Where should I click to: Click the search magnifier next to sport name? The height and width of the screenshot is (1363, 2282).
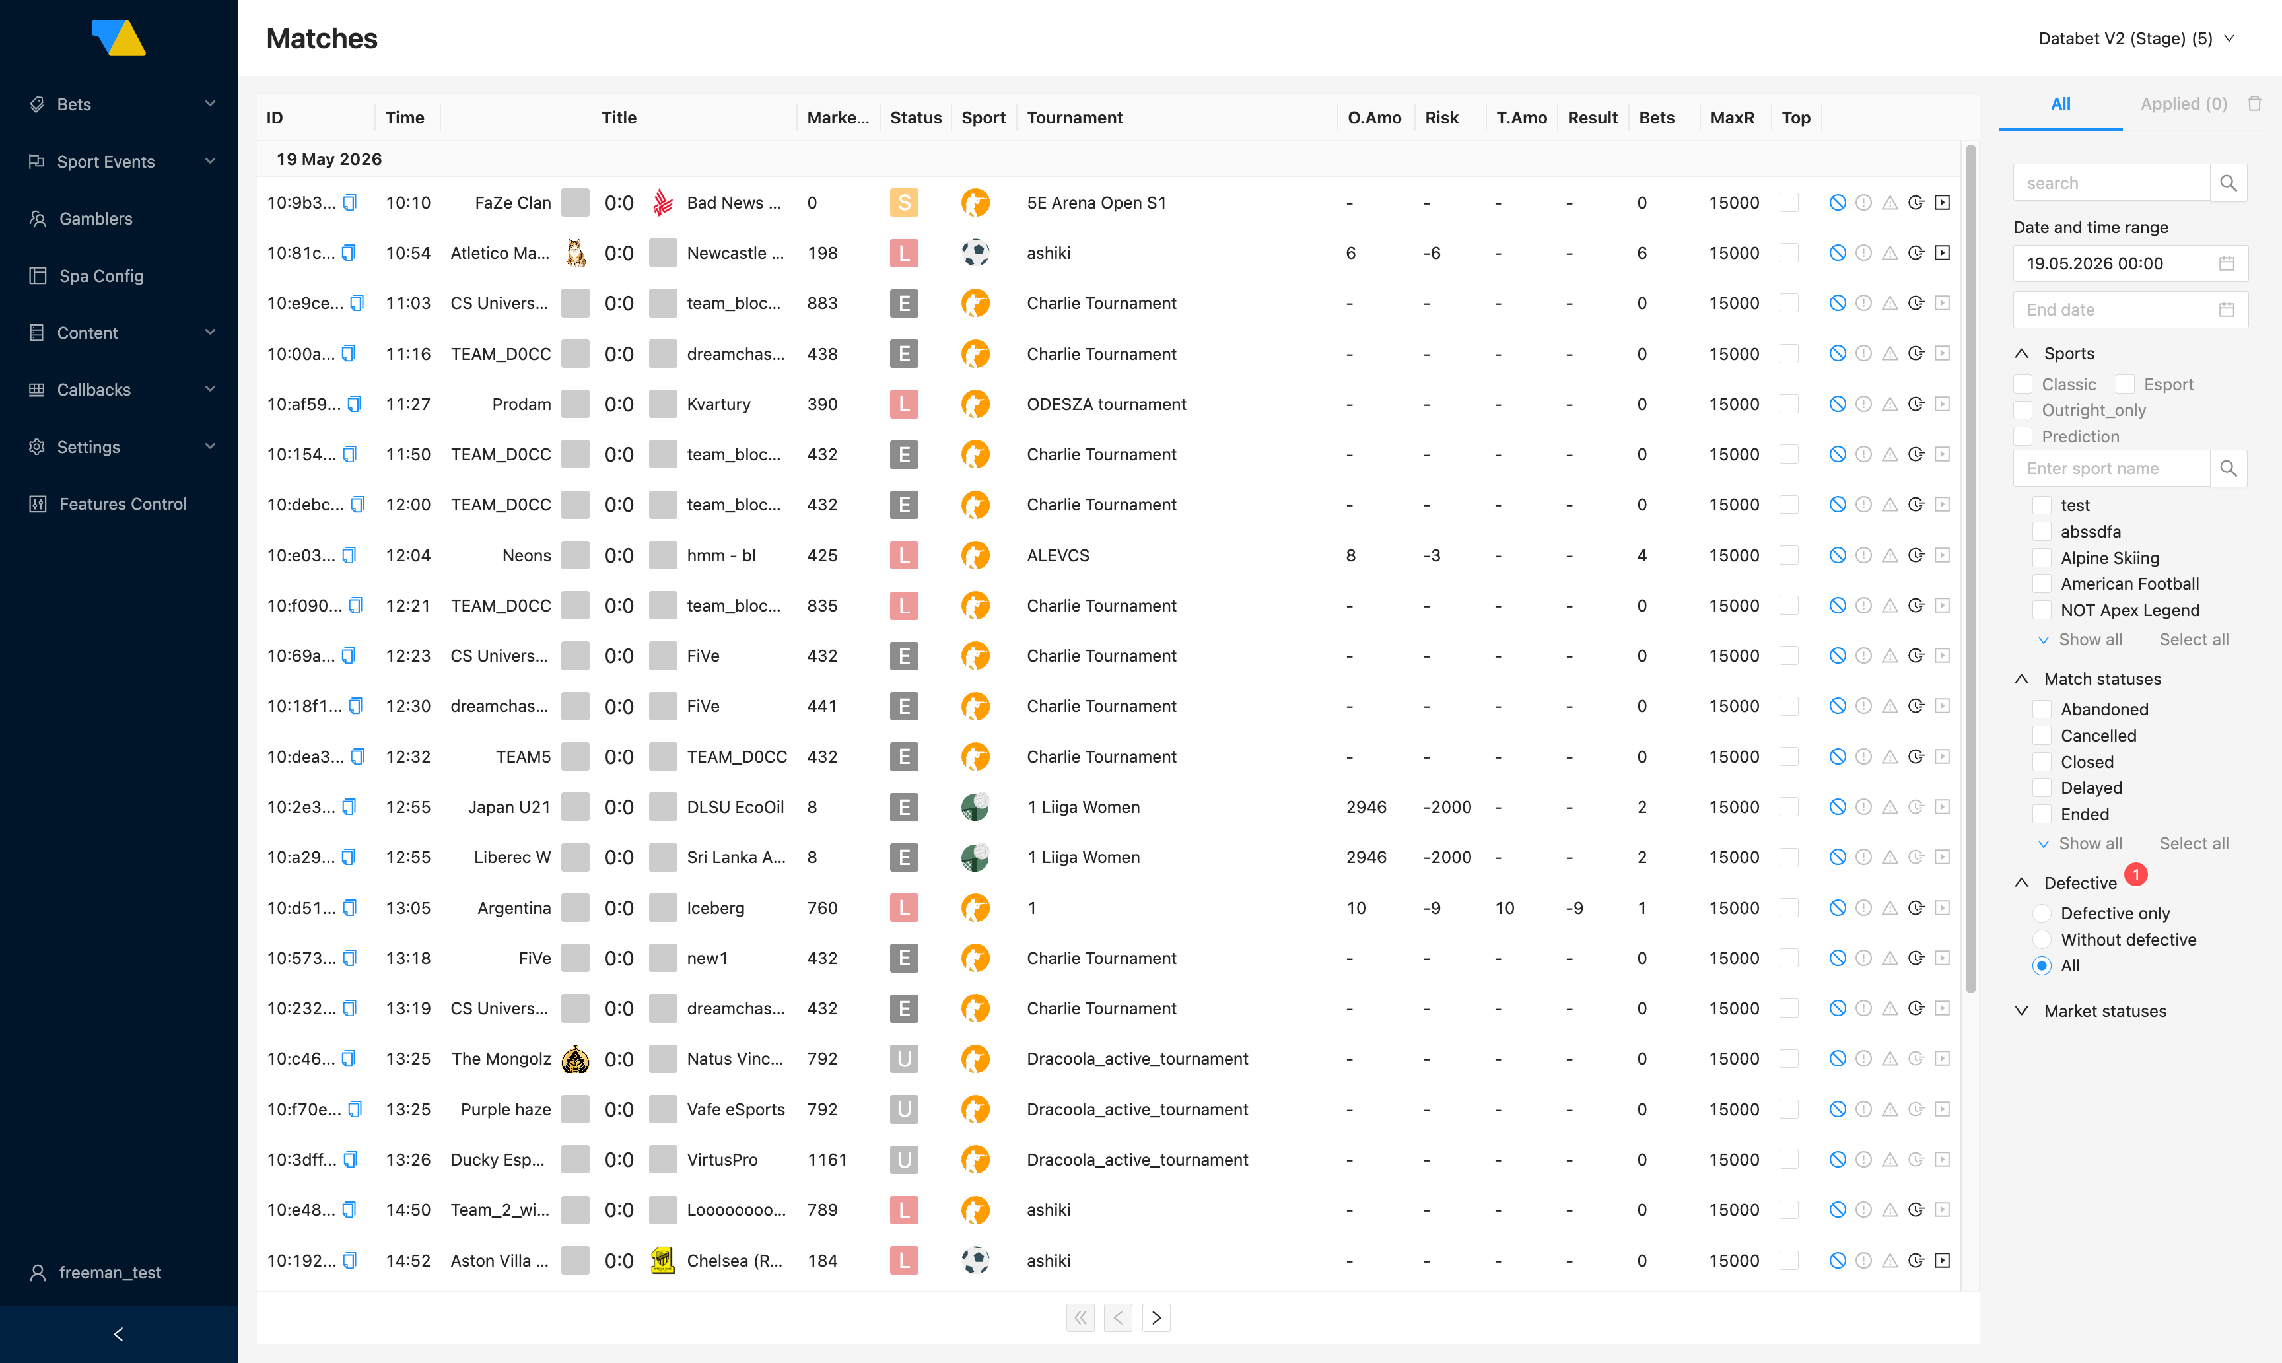click(2228, 468)
